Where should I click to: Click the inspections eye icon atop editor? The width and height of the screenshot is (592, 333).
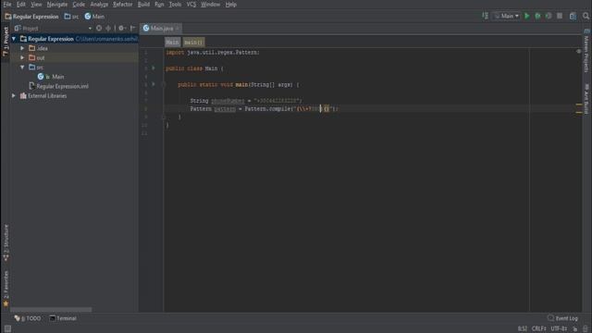pyautogui.click(x=579, y=51)
